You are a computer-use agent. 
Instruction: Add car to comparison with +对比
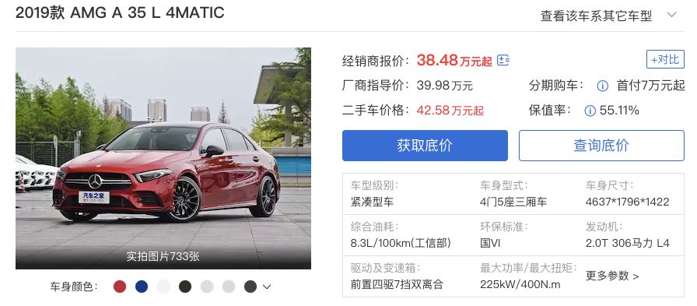[665, 59]
